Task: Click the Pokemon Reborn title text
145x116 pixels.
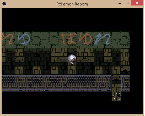Action: pos(72,4)
